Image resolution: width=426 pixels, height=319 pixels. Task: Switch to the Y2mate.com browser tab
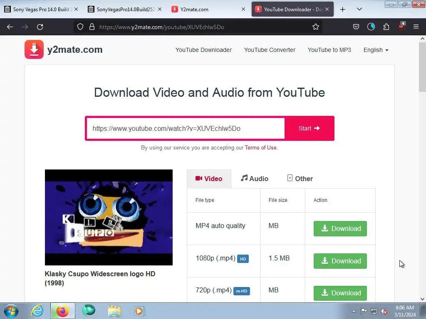tap(208, 9)
